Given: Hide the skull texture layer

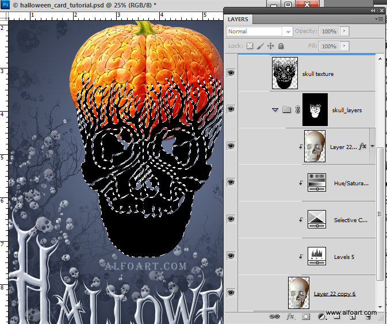Looking at the screenshot, I should pos(231,73).
